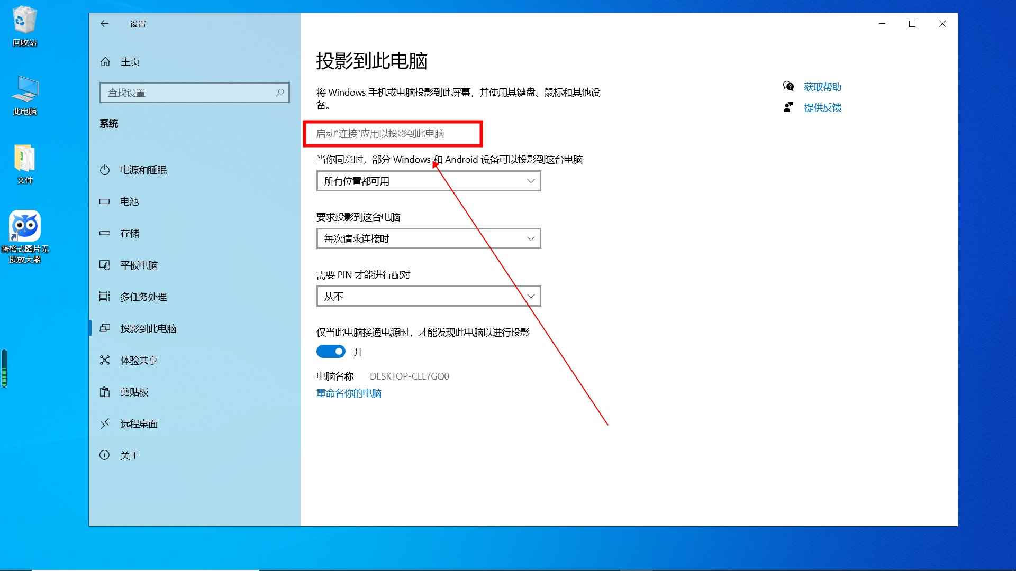Image resolution: width=1016 pixels, height=571 pixels.
Task: Go to 主页 in Settings
Action: click(x=129, y=61)
